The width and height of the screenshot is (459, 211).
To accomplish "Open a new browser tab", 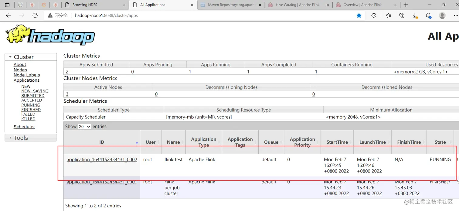I will [x=406, y=5].
